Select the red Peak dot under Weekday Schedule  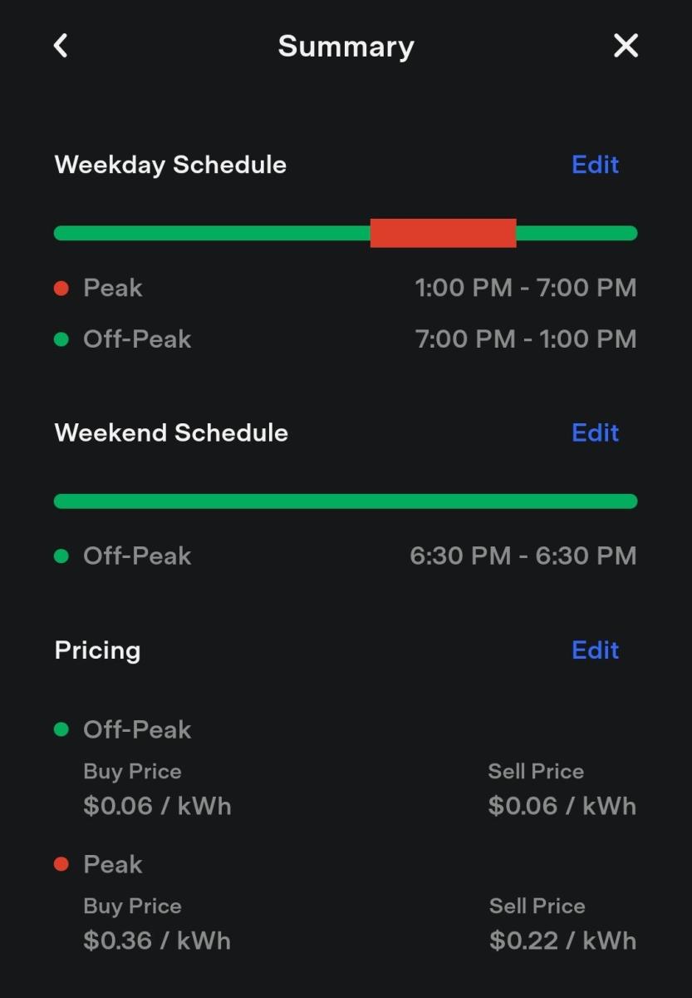[61, 289]
